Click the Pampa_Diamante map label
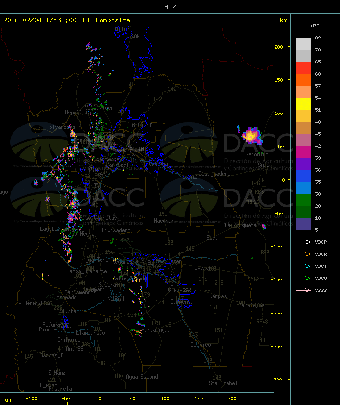This screenshot has height=405, width=340. click(x=87, y=271)
